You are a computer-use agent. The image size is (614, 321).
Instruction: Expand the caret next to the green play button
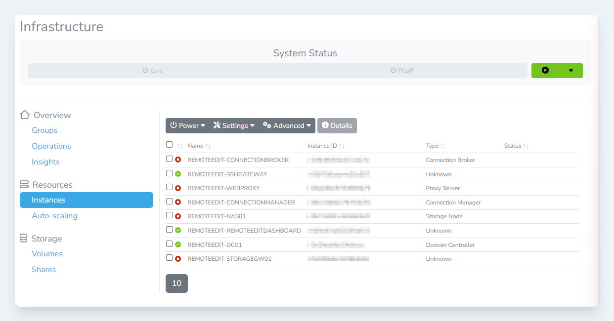571,71
